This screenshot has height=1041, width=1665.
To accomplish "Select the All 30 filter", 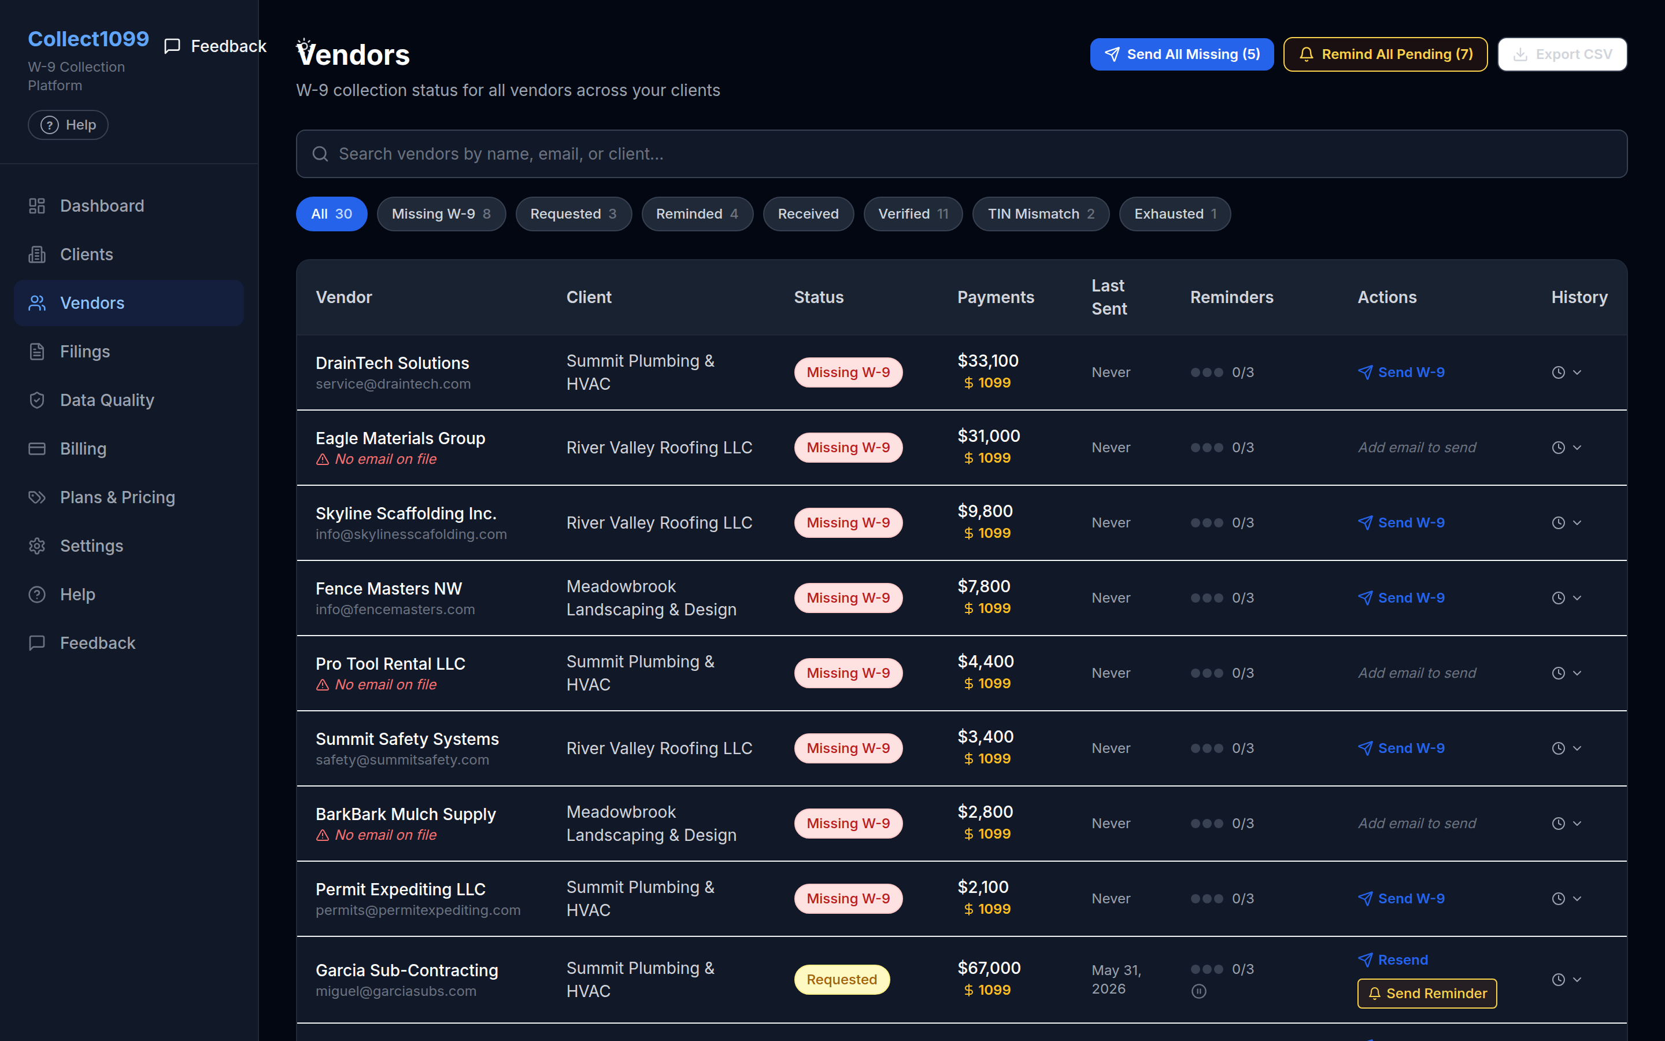I will (332, 214).
